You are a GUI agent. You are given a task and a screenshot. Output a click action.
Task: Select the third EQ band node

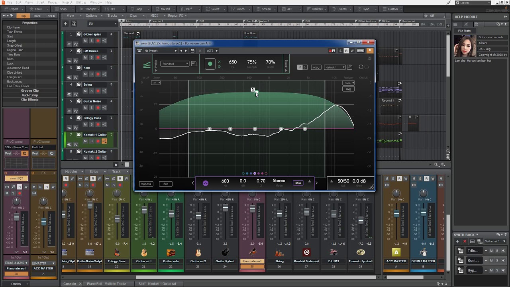(255, 129)
